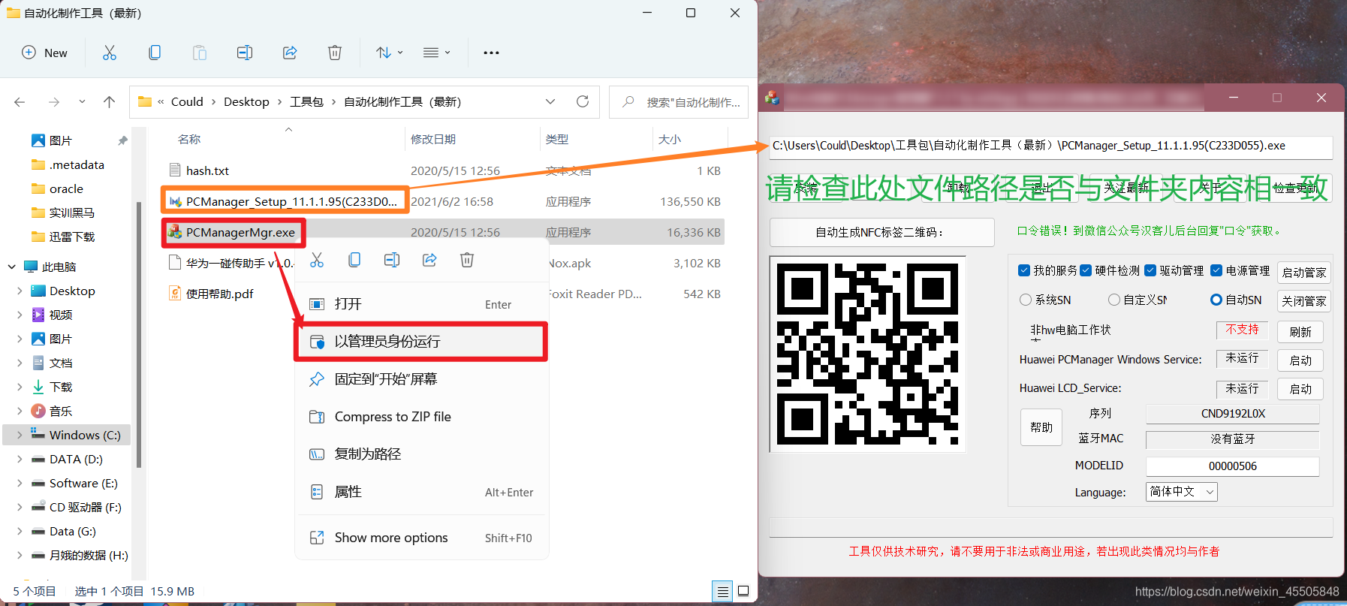Go up one folder level arrow

(x=110, y=102)
